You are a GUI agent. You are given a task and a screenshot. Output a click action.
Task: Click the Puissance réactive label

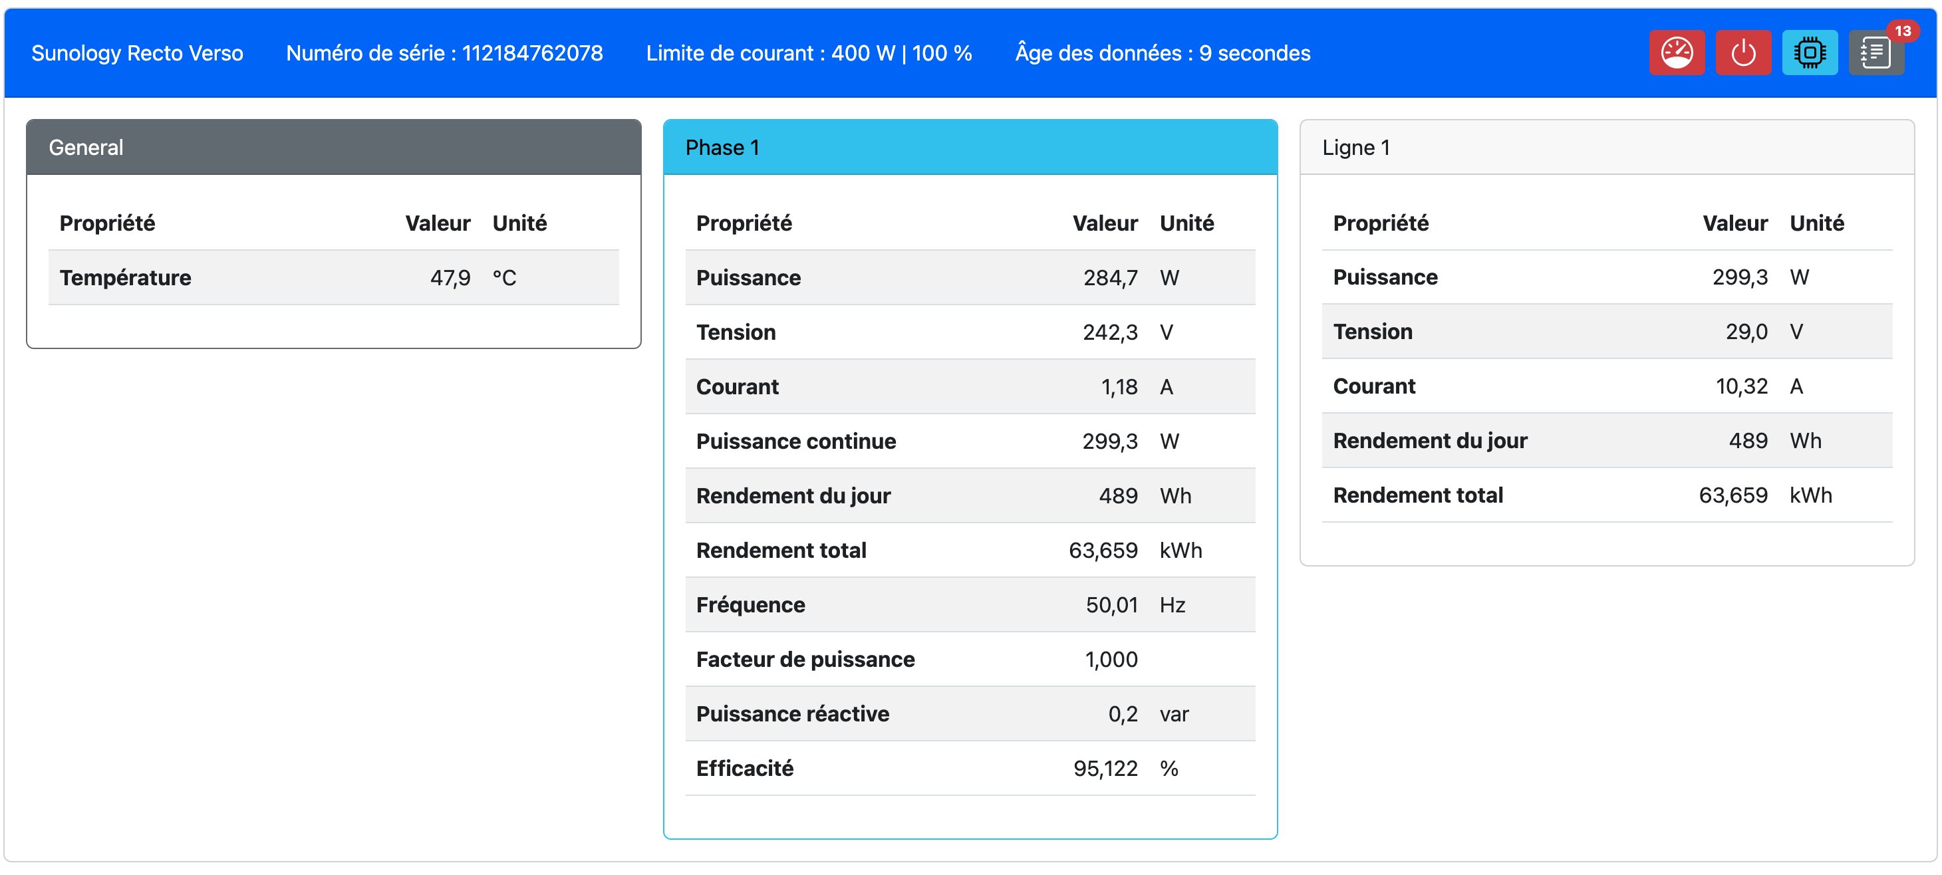pyautogui.click(x=792, y=713)
